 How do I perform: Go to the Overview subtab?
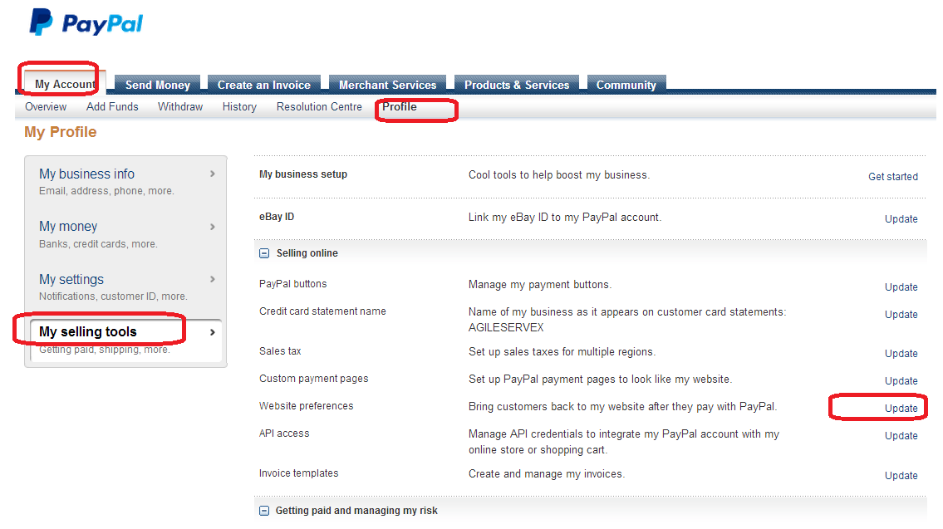coord(46,106)
